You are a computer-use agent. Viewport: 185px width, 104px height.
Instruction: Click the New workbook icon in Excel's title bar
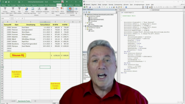(x=3, y=2)
